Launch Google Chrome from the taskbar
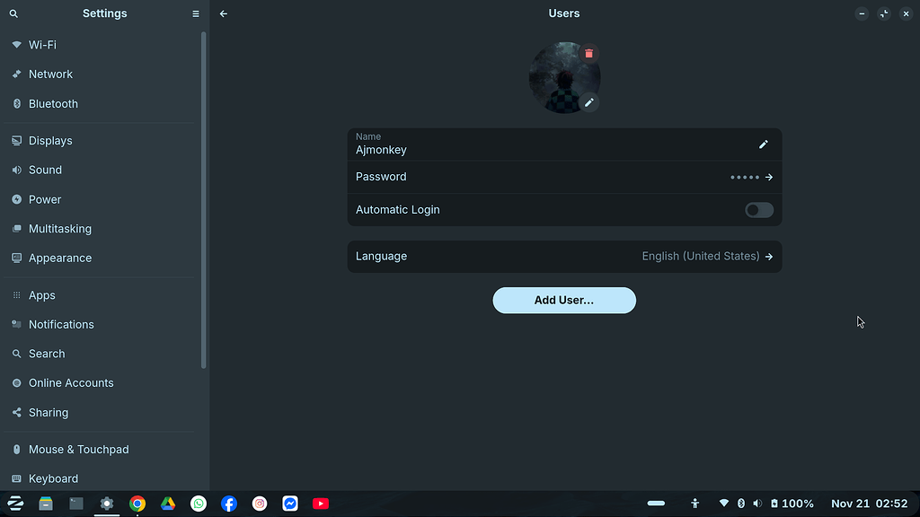Viewport: 920px width, 517px height. pos(137,504)
